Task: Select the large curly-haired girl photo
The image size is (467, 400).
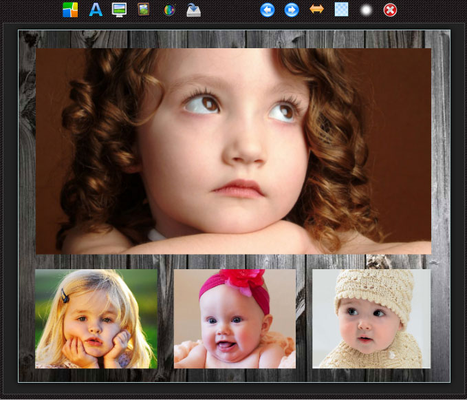Action: (x=234, y=151)
